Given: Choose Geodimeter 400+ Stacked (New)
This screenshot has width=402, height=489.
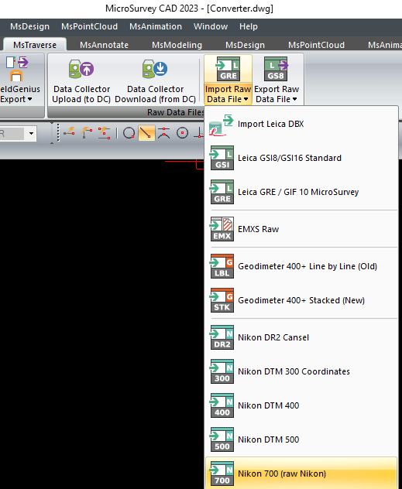Looking at the screenshot, I should 301,300.
